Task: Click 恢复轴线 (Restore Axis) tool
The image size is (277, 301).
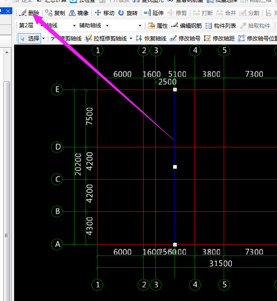Action: coord(151,38)
